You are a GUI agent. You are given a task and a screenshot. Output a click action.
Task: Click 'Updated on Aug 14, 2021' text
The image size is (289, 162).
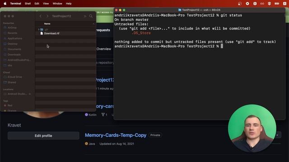(x=117, y=144)
